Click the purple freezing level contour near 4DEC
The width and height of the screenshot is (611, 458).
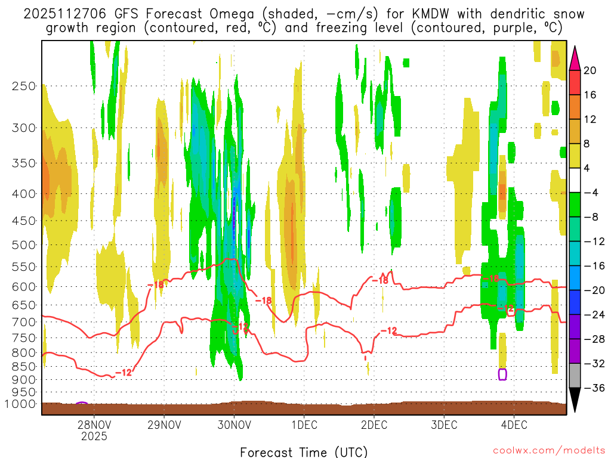coord(502,375)
